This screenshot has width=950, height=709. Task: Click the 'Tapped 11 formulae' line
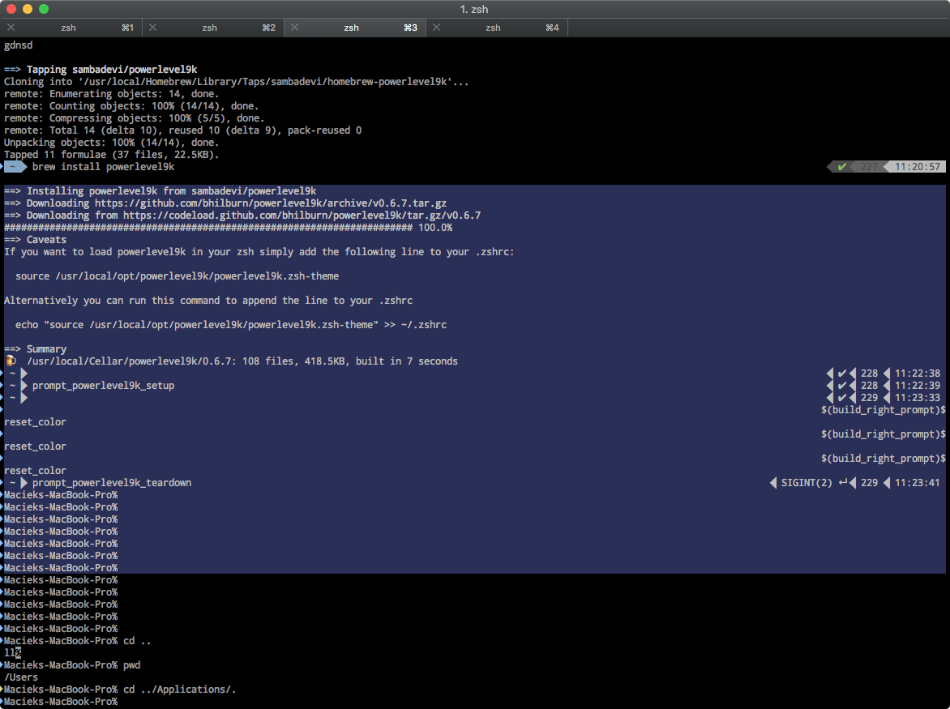tap(112, 155)
